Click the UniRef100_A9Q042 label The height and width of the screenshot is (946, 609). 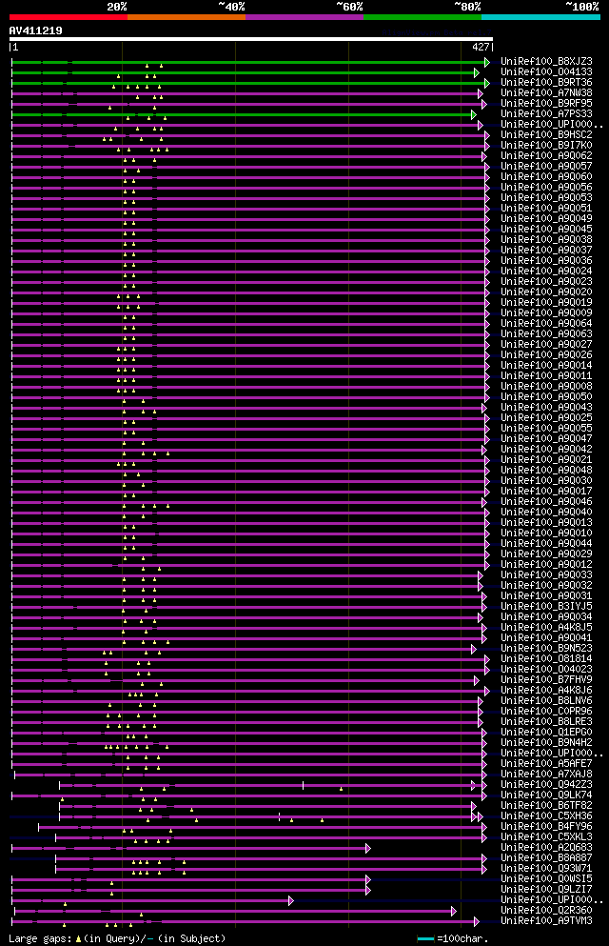(x=546, y=449)
